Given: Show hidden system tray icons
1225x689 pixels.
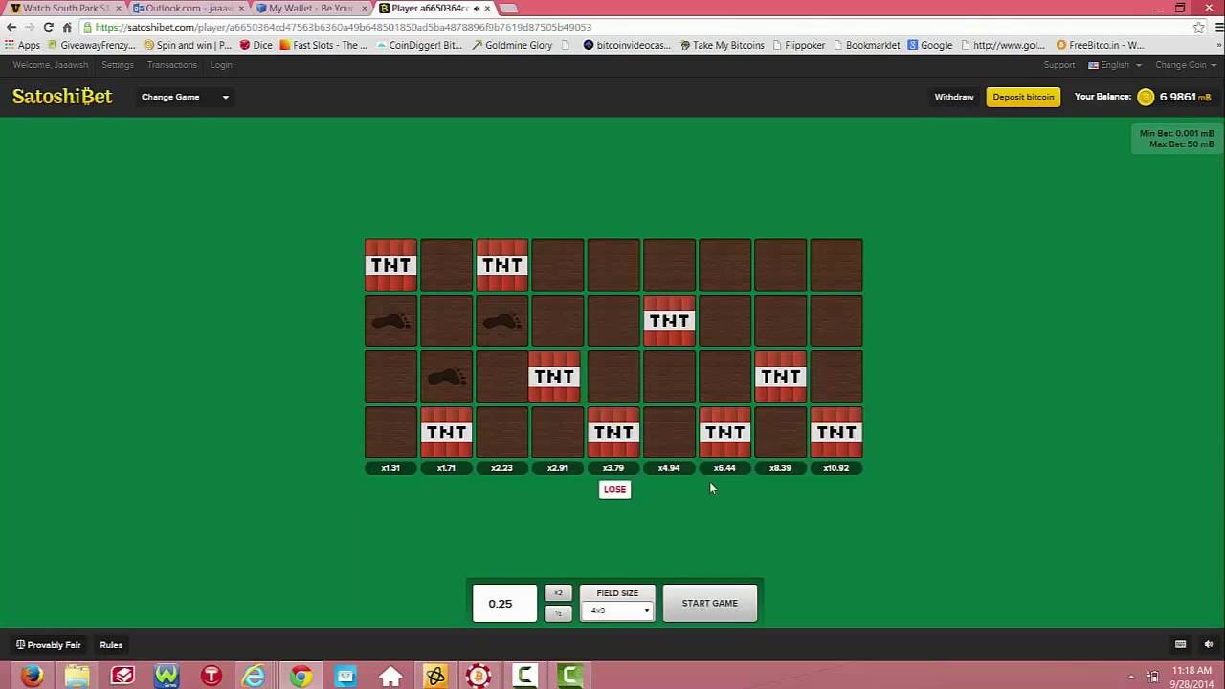Looking at the screenshot, I should coord(1131,677).
